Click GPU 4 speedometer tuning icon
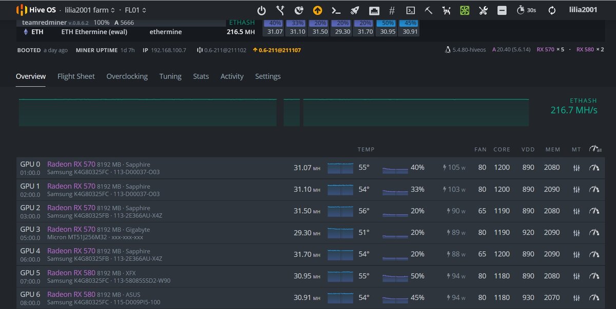Screen dimensions: 616x309 [594, 254]
